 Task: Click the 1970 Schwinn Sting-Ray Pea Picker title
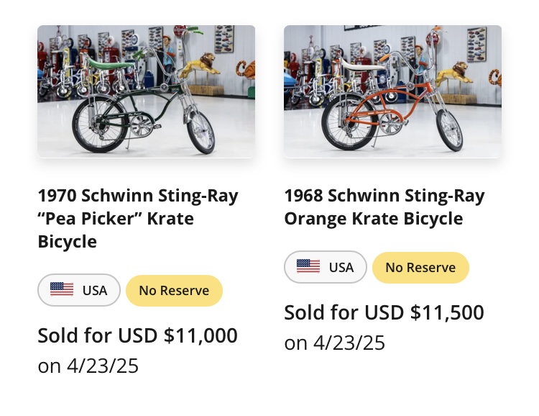pyautogui.click(x=138, y=218)
